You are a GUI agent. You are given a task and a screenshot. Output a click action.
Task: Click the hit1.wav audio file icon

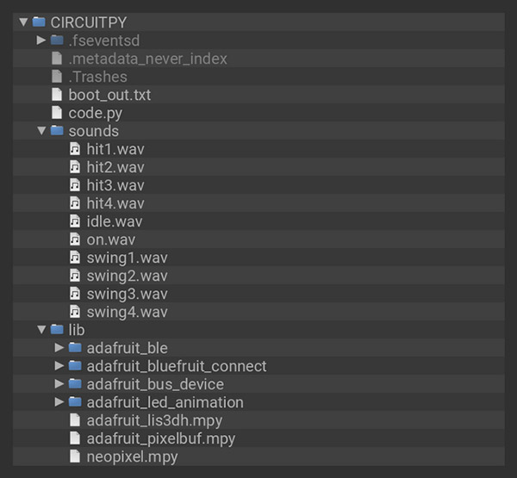[75, 149]
